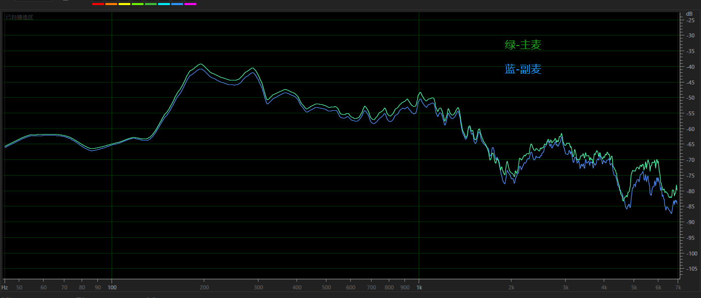Click the 已扫描选区 label in graph corner
This screenshot has height=298, width=701.
19,17
